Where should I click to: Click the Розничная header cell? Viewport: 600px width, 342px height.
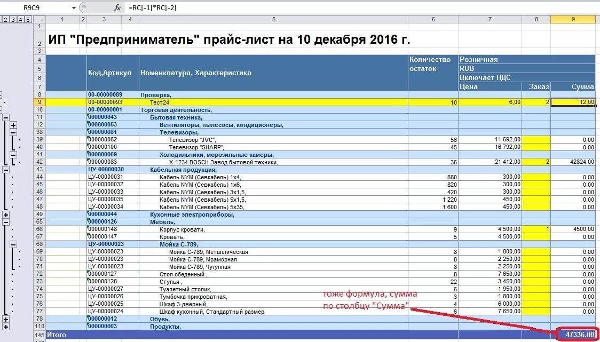point(527,59)
